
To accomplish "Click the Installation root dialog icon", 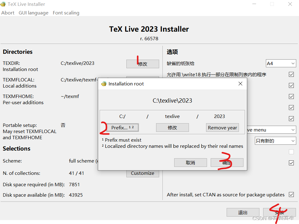I will [x=104, y=84].
